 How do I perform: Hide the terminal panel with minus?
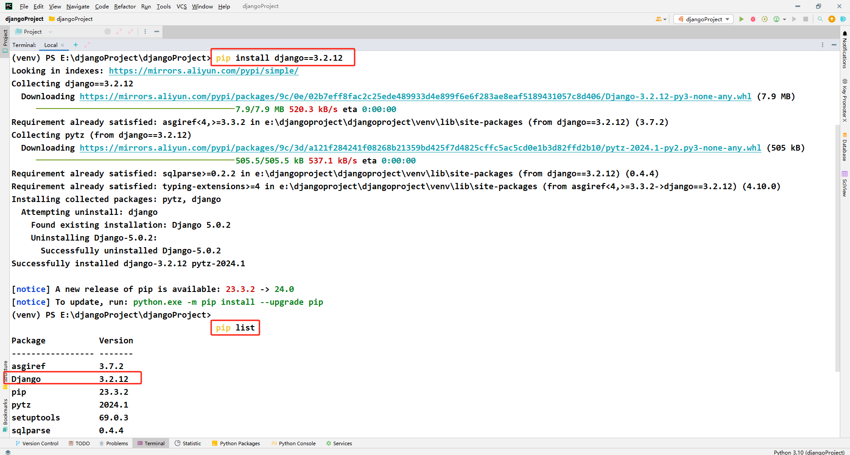(x=834, y=45)
